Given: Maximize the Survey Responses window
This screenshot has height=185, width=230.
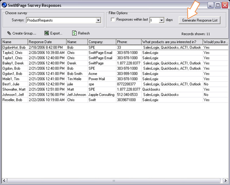Looking at the screenshot, I should pos(218,5).
